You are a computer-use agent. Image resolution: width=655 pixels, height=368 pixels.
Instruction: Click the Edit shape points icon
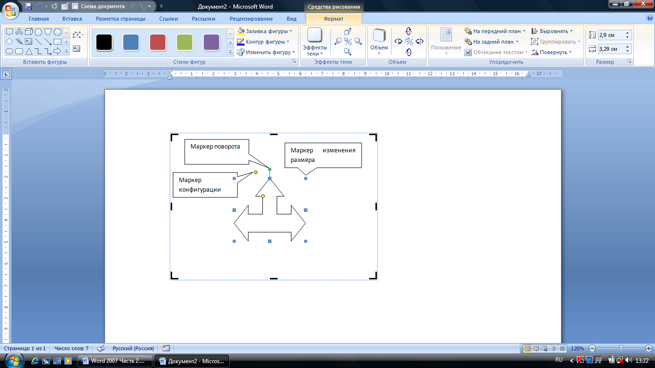(x=77, y=35)
